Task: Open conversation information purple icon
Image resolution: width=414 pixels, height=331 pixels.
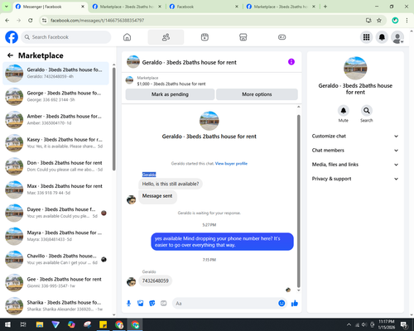Action: tap(291, 62)
